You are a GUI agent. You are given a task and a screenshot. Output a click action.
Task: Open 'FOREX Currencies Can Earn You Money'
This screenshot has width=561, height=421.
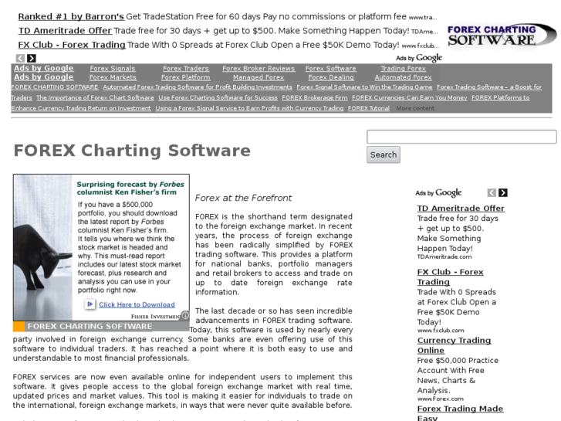[x=409, y=98]
